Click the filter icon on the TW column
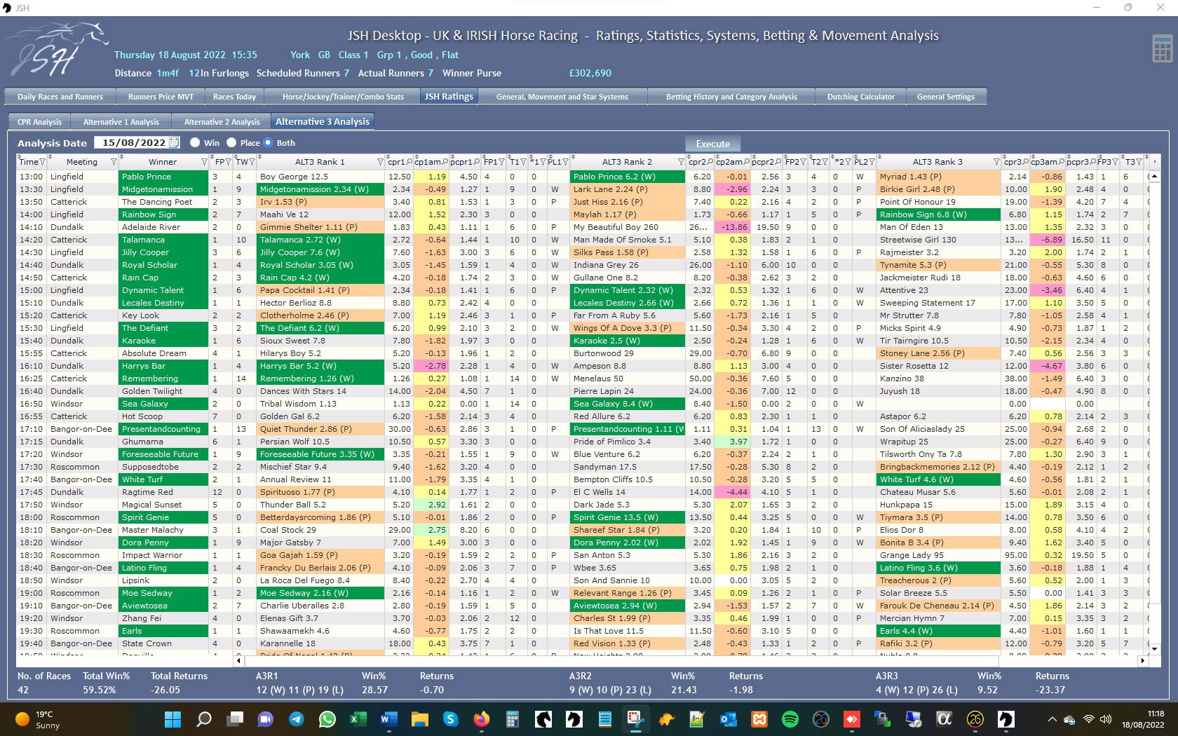The width and height of the screenshot is (1178, 736). tap(252, 162)
